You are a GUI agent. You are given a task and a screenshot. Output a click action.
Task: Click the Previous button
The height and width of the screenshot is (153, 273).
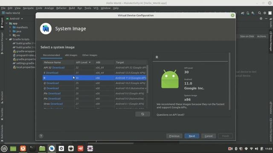pyautogui.click(x=174, y=136)
